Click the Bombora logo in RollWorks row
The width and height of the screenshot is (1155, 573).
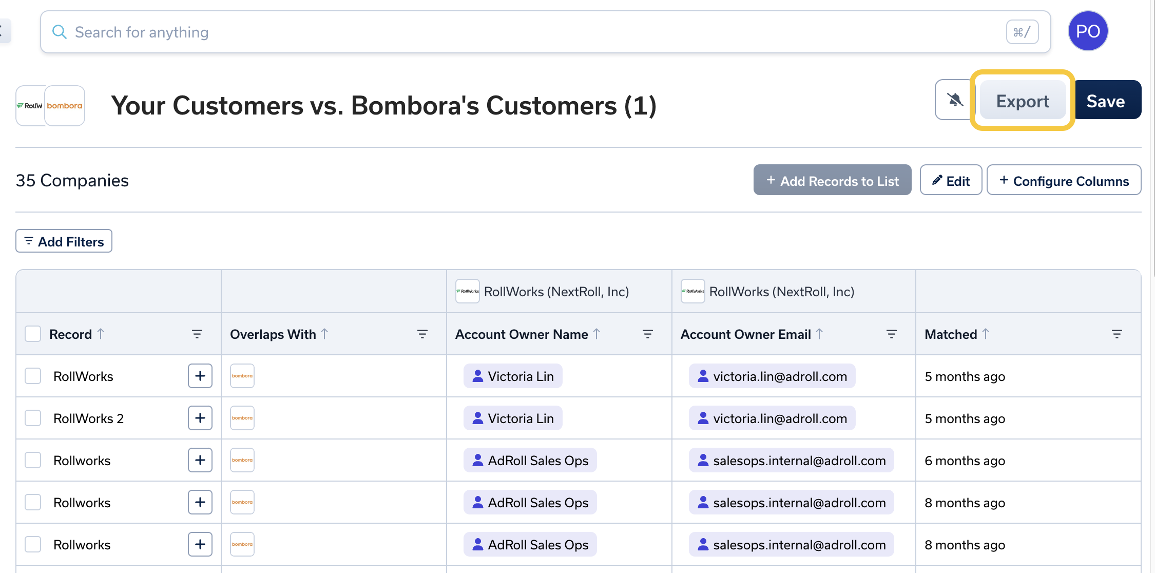(x=242, y=376)
